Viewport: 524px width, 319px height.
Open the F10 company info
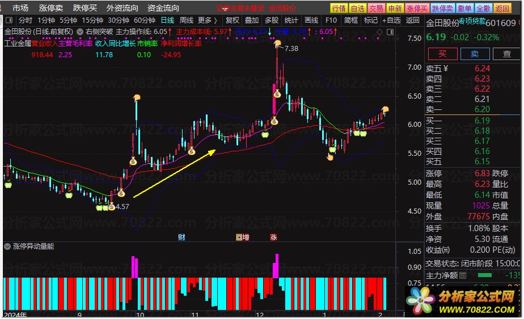point(331,20)
